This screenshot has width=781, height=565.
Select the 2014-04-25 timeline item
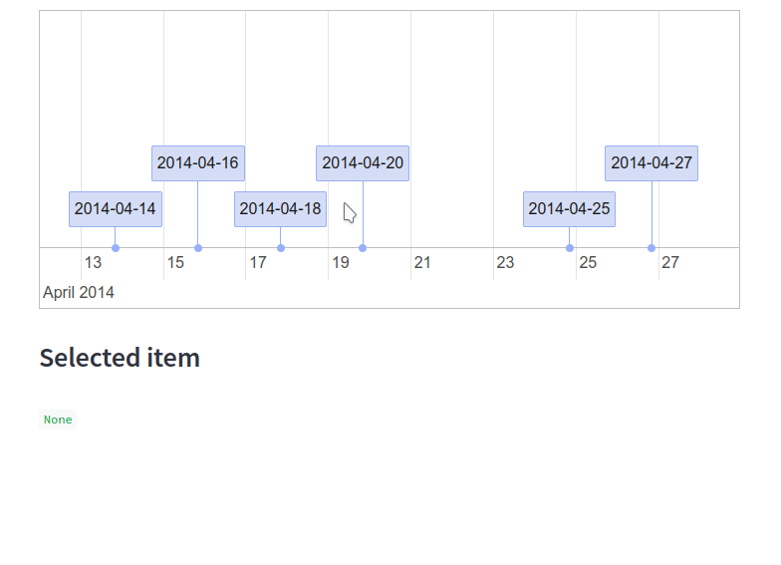pos(570,209)
